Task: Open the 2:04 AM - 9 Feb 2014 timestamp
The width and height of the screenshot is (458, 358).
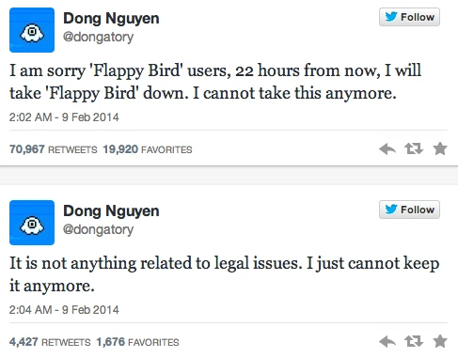Action: (x=64, y=310)
